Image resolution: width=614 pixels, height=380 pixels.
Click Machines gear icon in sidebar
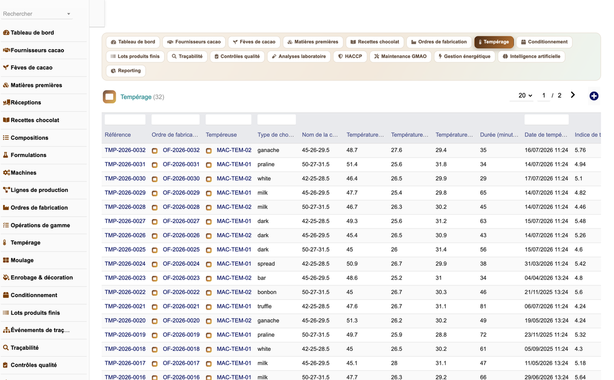pos(6,173)
